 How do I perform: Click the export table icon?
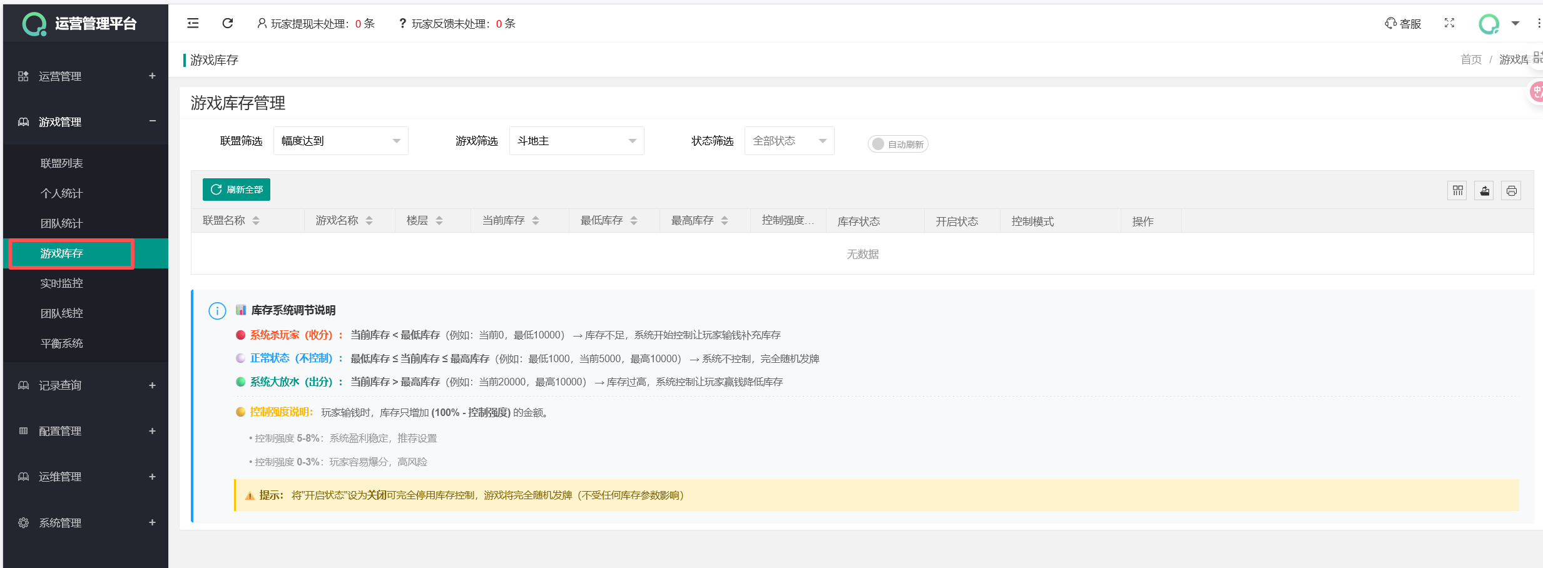tap(1484, 190)
